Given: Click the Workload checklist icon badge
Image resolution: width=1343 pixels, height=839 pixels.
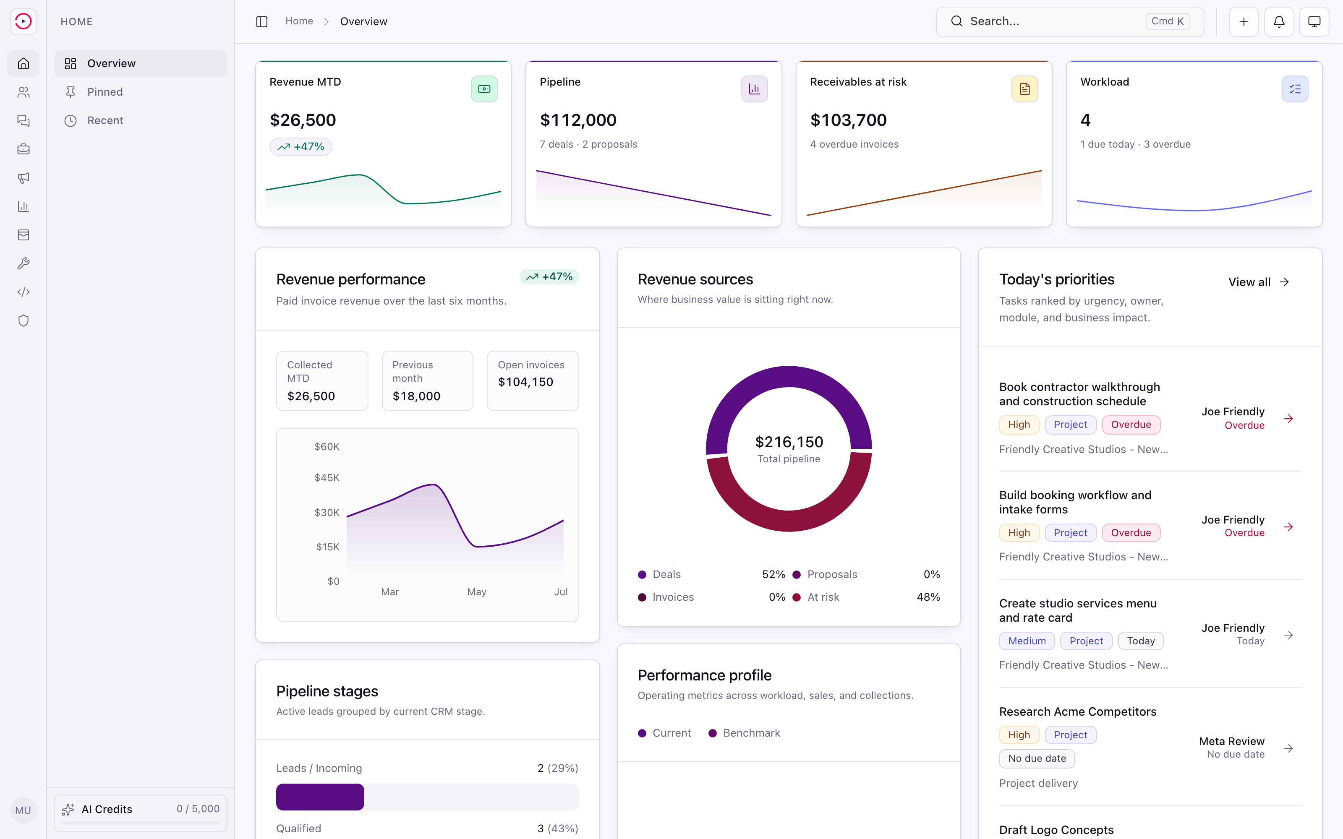Looking at the screenshot, I should [1295, 89].
